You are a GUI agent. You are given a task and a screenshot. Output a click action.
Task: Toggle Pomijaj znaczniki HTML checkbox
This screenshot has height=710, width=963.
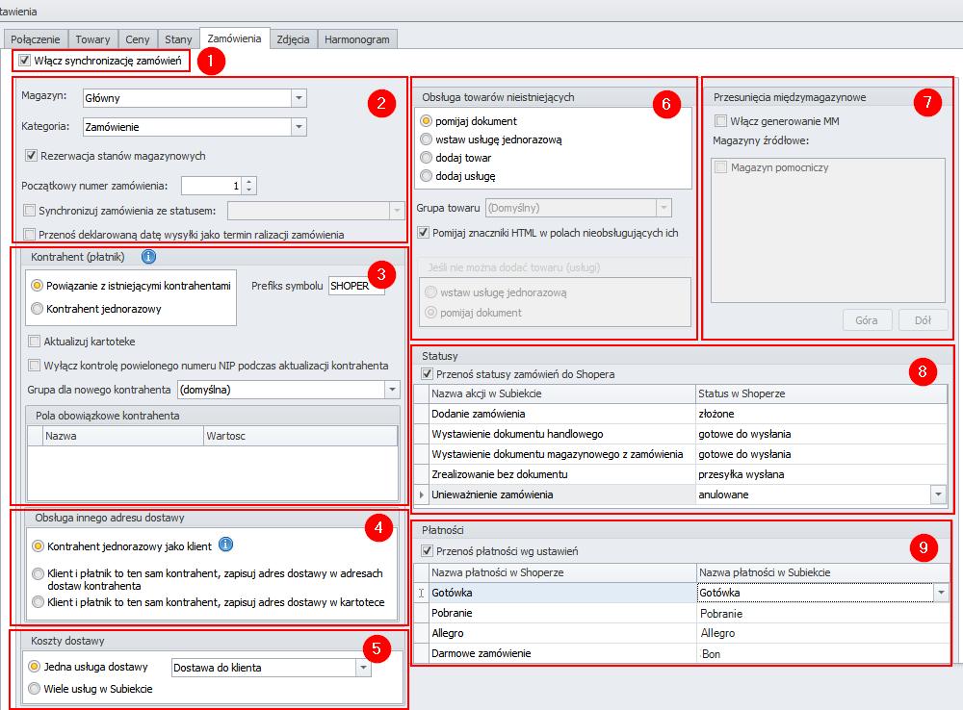pyautogui.click(x=423, y=233)
